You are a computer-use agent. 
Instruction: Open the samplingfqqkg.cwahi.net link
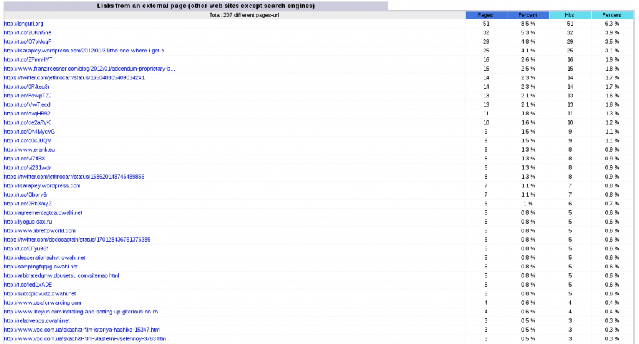(41, 266)
